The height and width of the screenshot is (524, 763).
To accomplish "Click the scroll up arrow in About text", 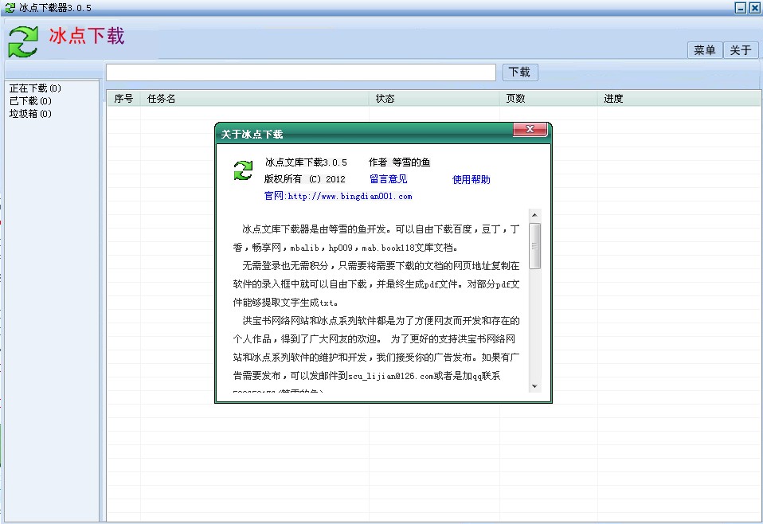I will 535,215.
